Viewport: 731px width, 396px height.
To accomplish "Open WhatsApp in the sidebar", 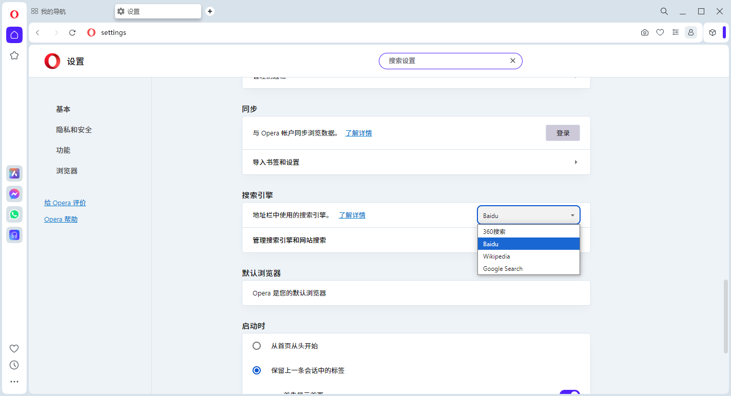I will point(14,214).
